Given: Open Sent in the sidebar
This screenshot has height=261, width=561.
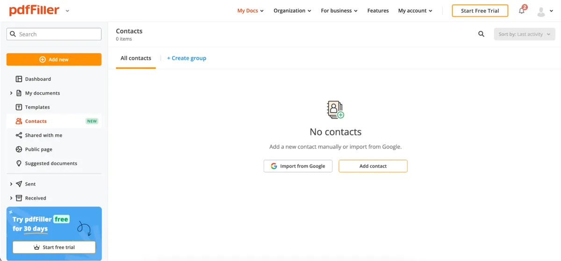Looking at the screenshot, I should 30,184.
